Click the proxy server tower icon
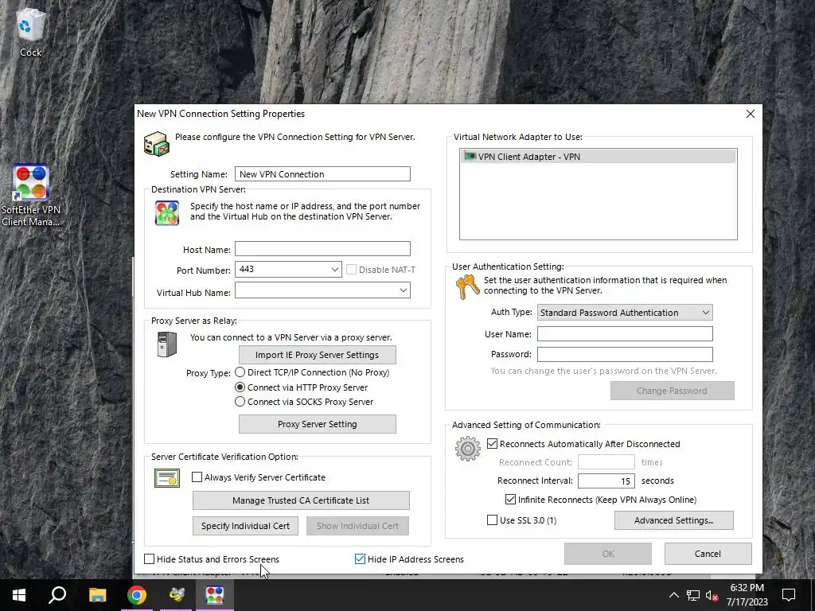Image resolution: width=815 pixels, height=611 pixels. pyautogui.click(x=167, y=344)
